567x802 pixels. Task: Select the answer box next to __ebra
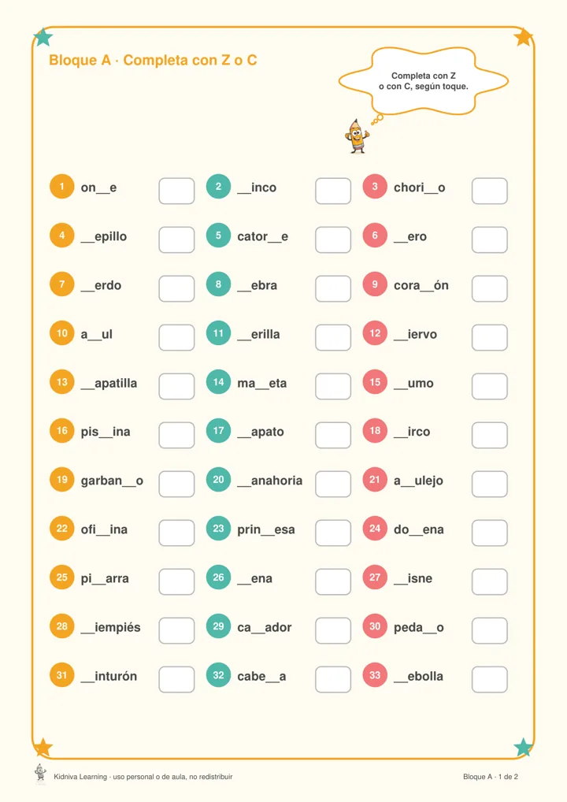point(333,288)
